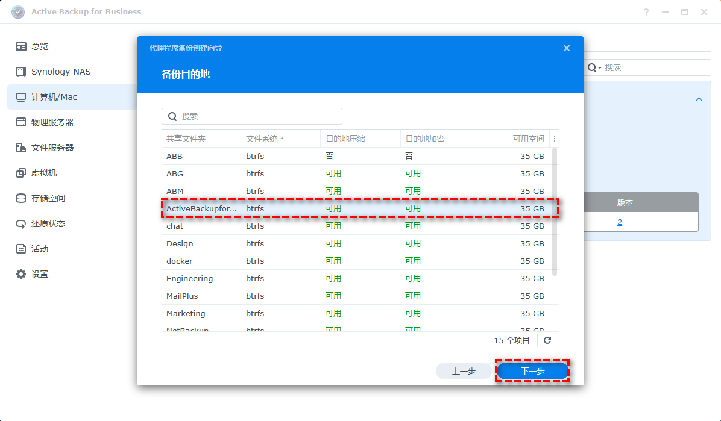Refresh the shared folder list
Viewport: 721px width, 421px height.
click(547, 340)
